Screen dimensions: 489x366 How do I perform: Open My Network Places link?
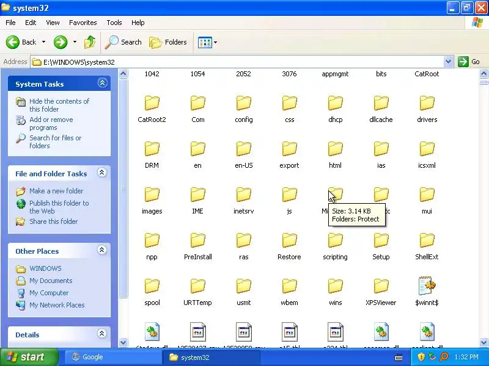point(57,305)
